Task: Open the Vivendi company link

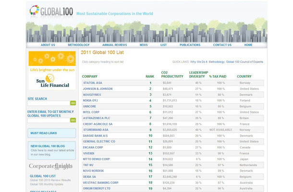Action: 89,153
